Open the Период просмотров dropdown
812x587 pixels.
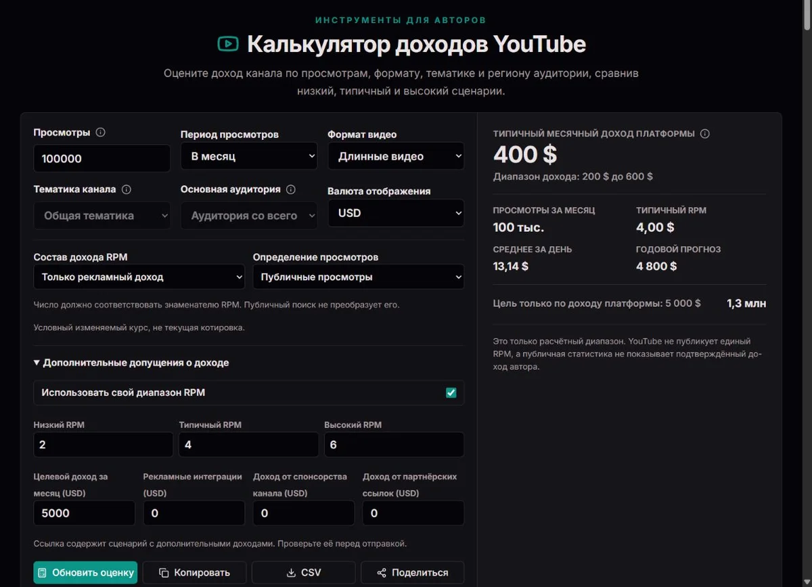pos(249,156)
